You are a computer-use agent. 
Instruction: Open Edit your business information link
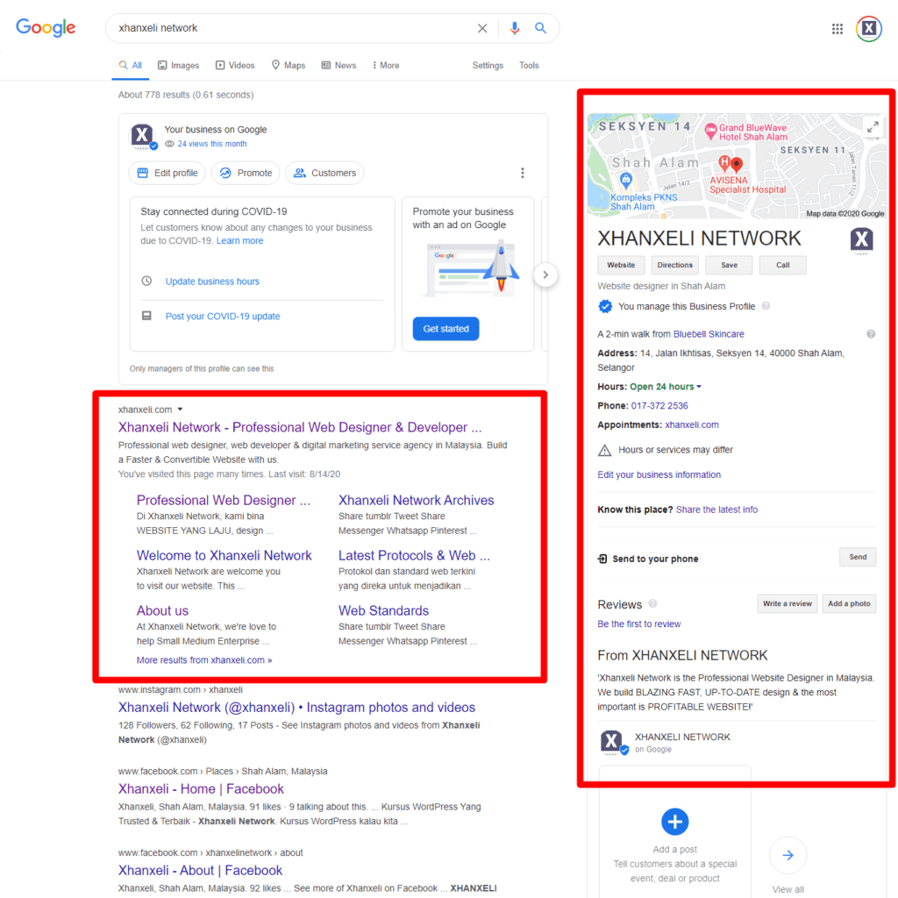[x=659, y=474]
